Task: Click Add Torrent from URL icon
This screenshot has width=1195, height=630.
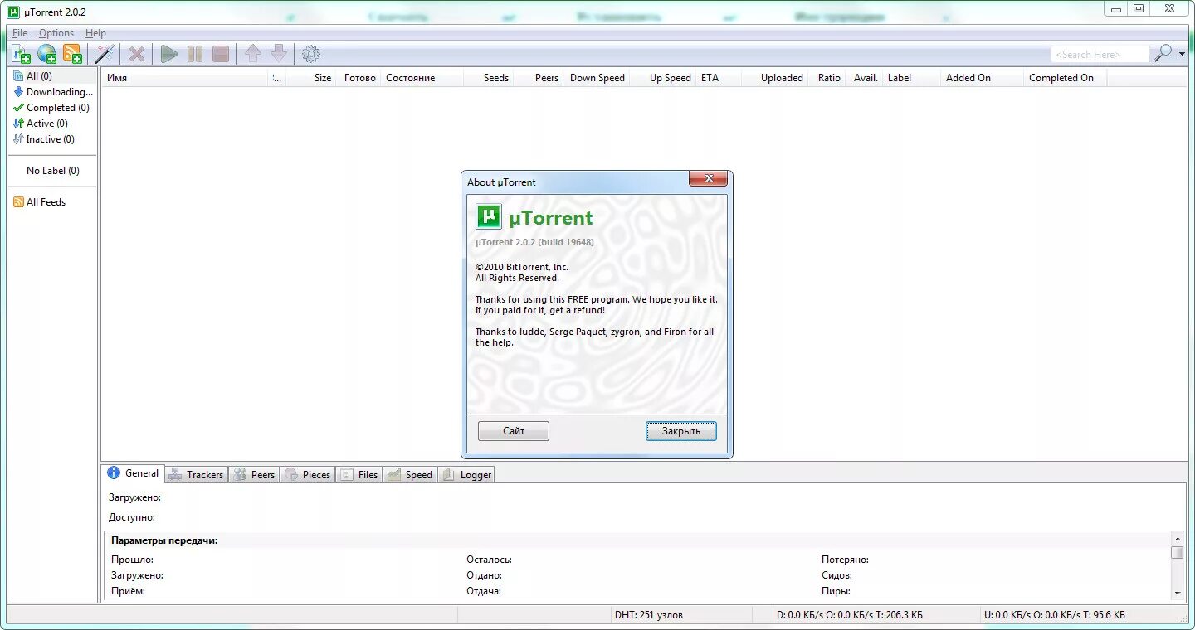Action: 46,54
